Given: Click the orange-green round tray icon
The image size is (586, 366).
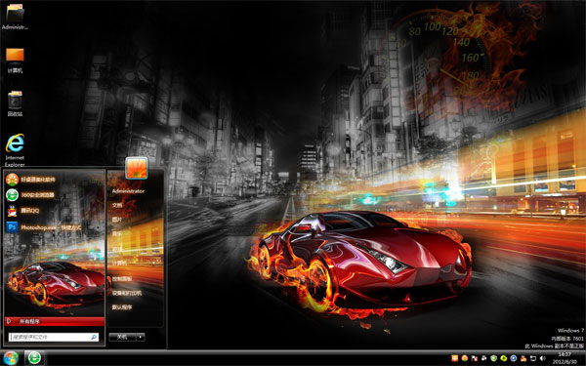Looking at the screenshot, I should 465,358.
